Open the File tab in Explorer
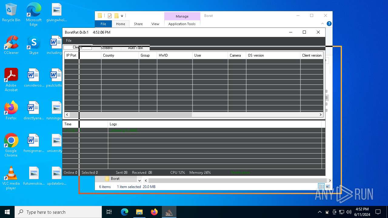The width and height of the screenshot is (388, 218). click(103, 24)
